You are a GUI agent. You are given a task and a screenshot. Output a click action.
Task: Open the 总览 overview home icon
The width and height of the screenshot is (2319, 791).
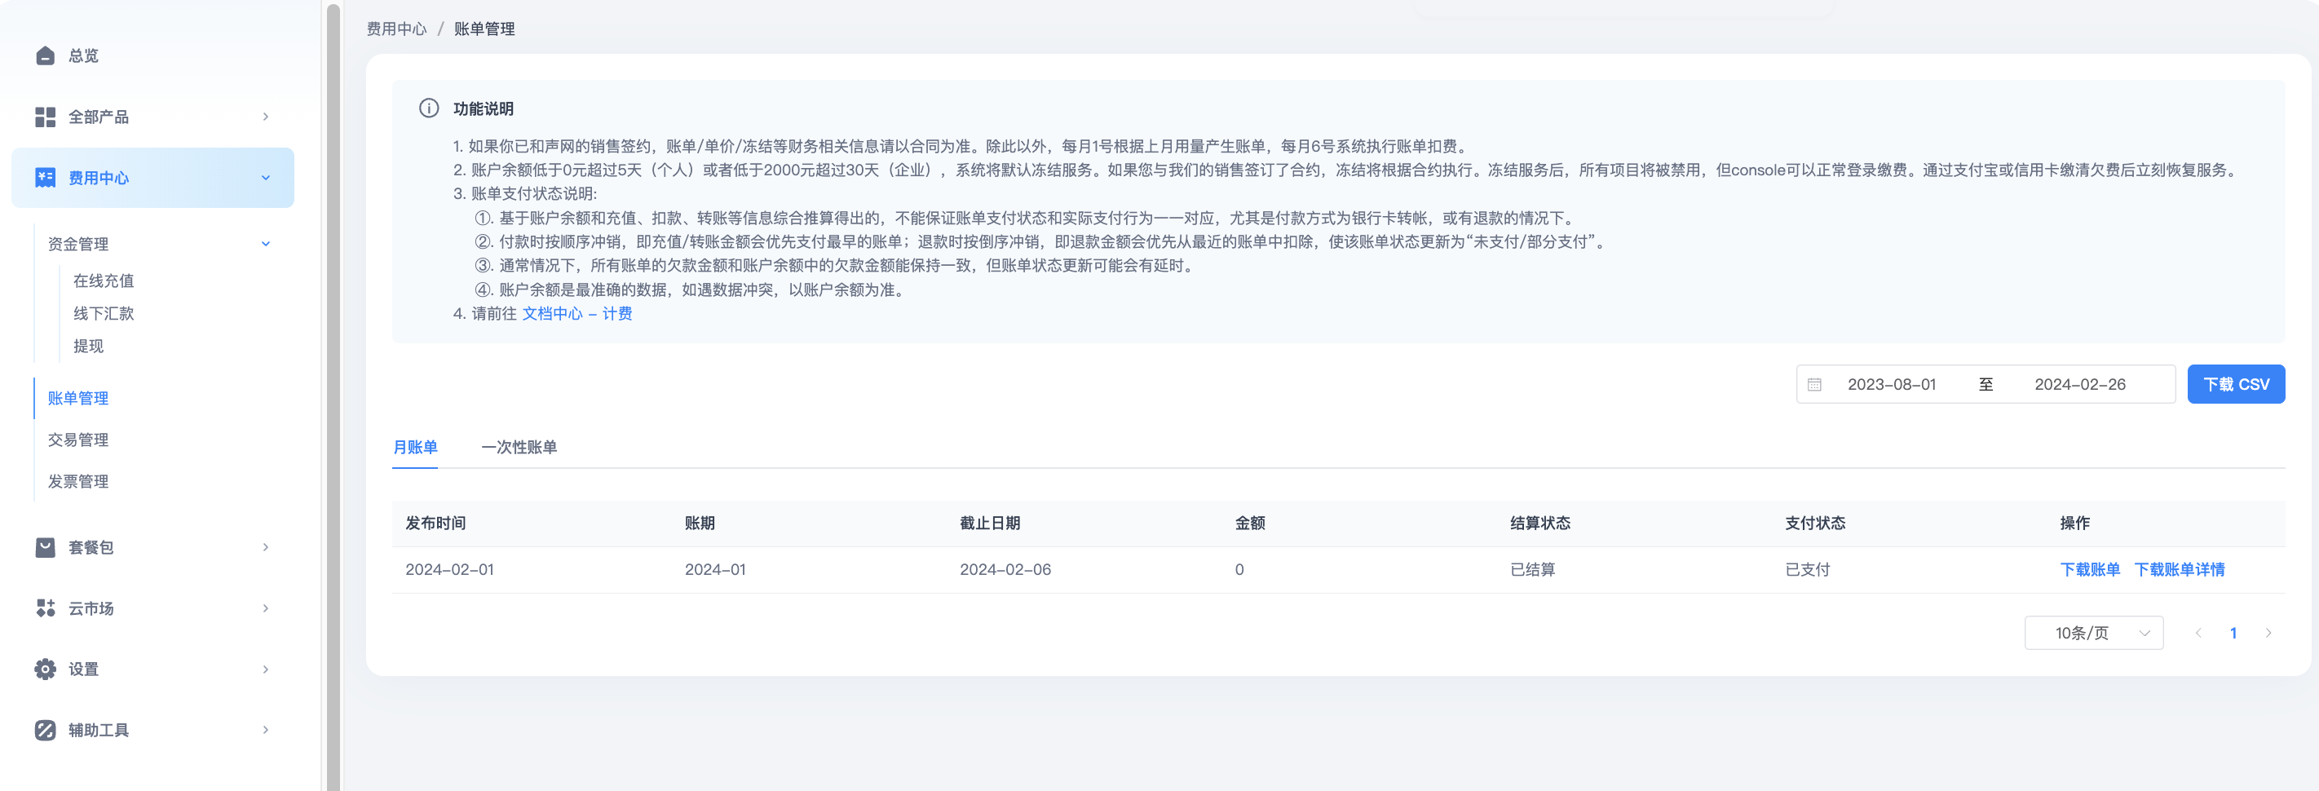[x=45, y=55]
